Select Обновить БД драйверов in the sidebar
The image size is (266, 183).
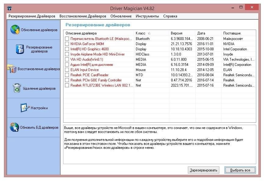[34, 127]
